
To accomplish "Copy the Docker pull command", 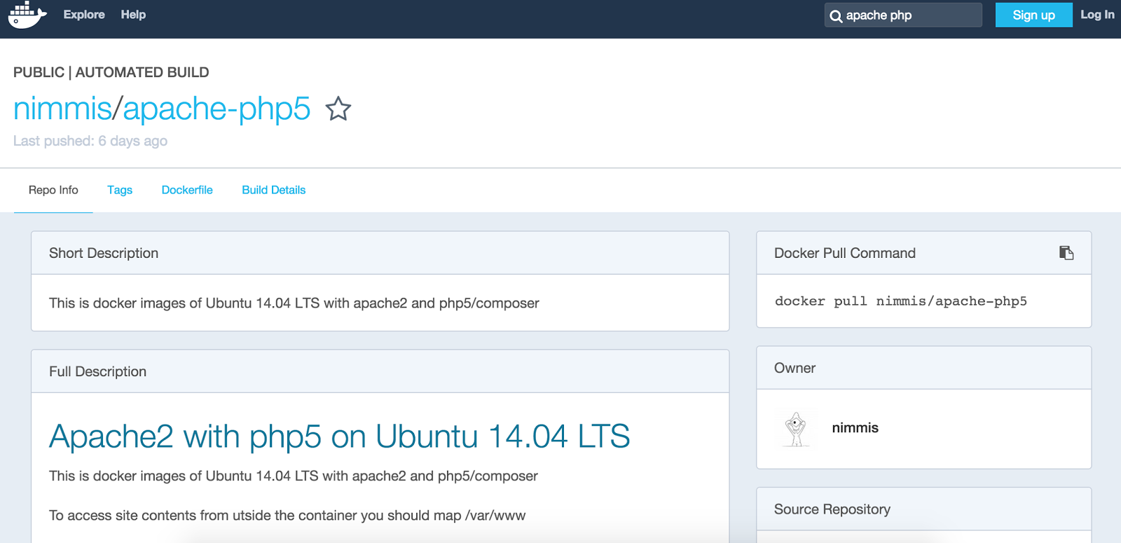I will pos(1066,253).
